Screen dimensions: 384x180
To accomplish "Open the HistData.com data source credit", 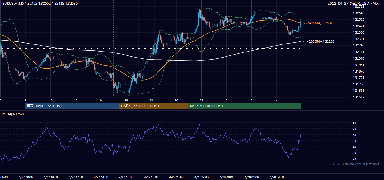I will (356, 164).
